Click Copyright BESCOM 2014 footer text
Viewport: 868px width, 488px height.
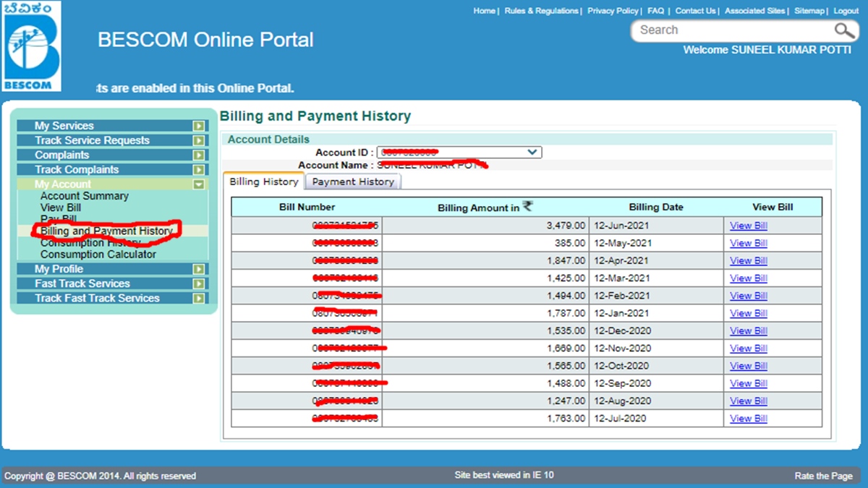(100, 476)
